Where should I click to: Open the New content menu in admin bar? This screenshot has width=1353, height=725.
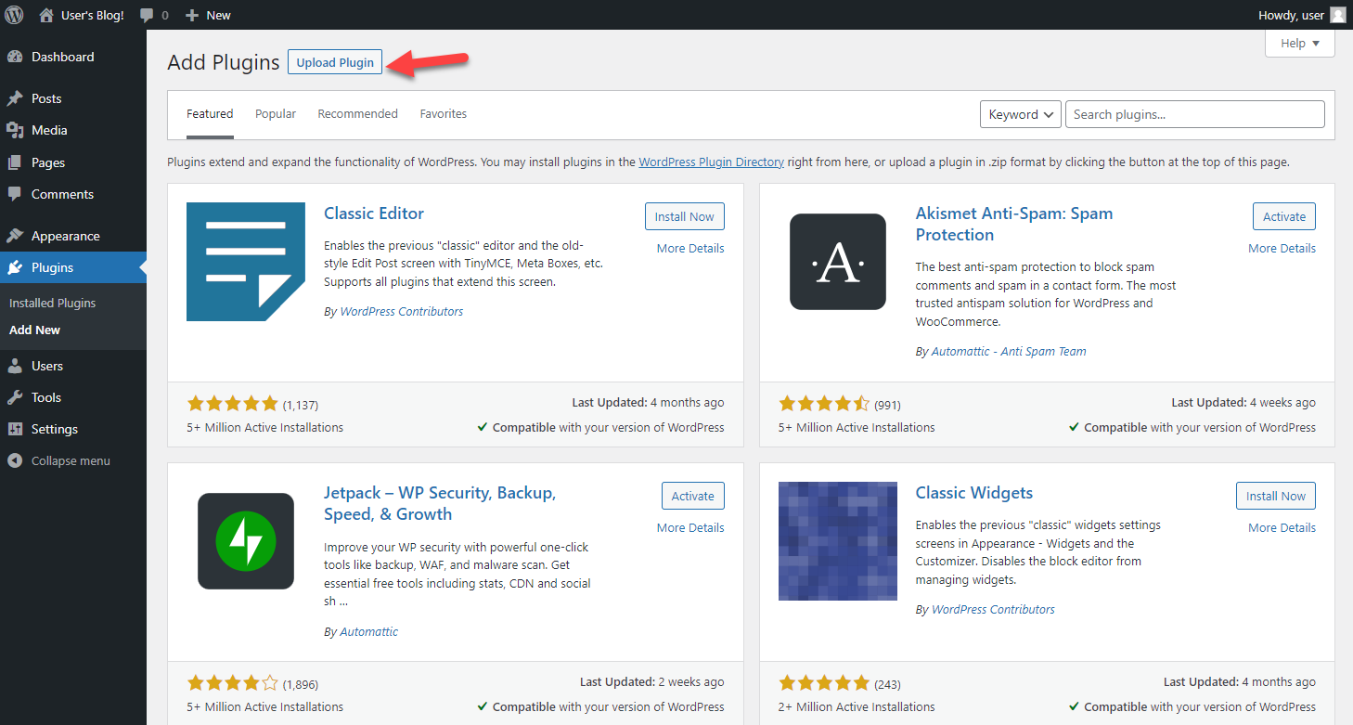coord(209,15)
